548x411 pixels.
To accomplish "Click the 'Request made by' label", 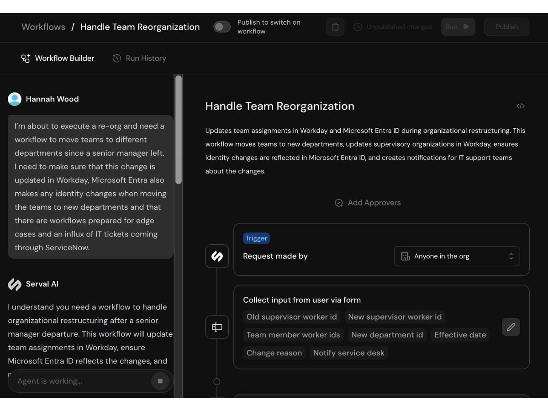I will (275, 256).
